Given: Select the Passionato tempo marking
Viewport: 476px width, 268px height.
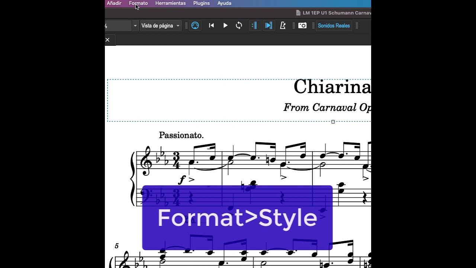Looking at the screenshot, I should [x=181, y=135].
